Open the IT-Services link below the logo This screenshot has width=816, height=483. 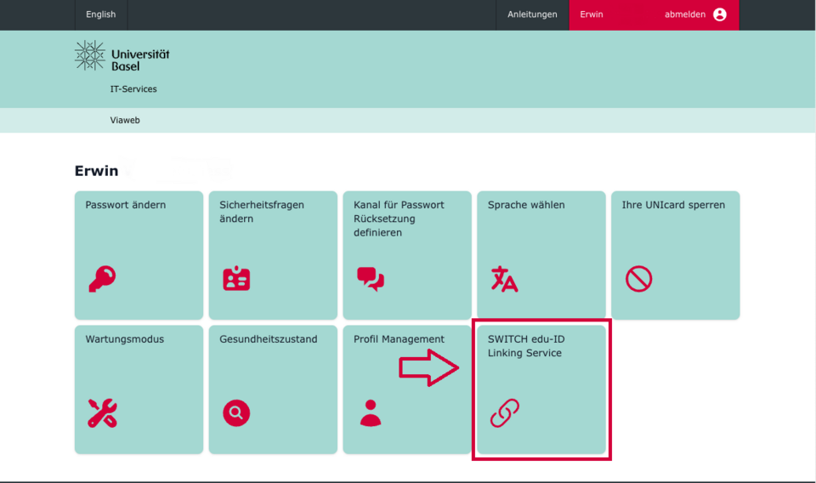pos(133,89)
